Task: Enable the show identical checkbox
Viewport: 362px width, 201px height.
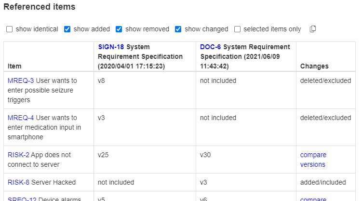Action: click(x=10, y=29)
